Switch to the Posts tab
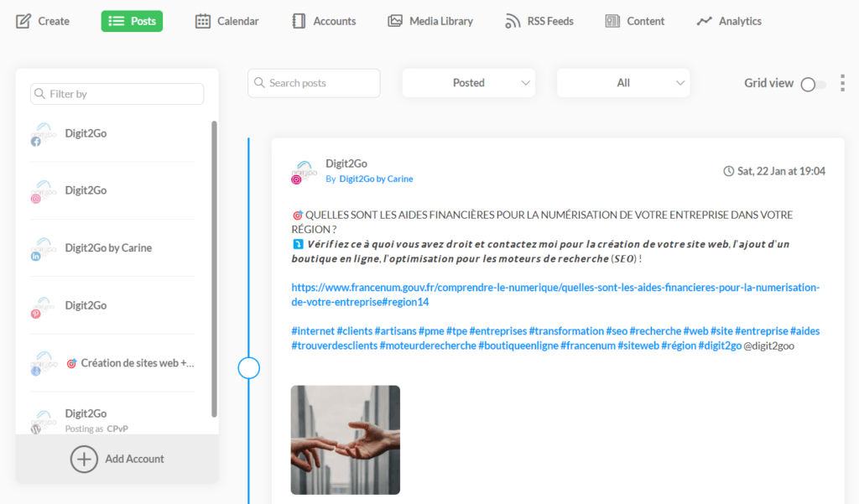The image size is (859, 504). (x=132, y=20)
